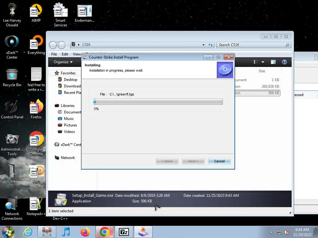Refresh the CS16 folder view
The width and height of the screenshot is (318, 238).
coord(211,45)
